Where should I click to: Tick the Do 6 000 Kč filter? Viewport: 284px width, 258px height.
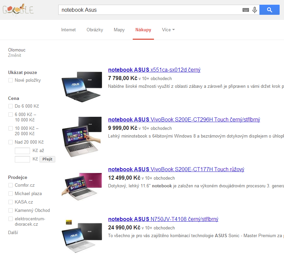pos(10,106)
